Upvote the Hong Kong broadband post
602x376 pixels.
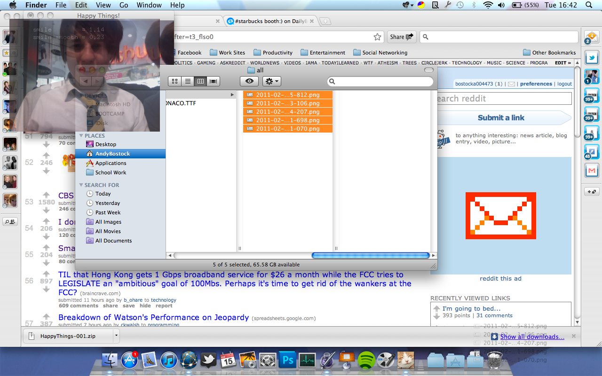[46, 274]
